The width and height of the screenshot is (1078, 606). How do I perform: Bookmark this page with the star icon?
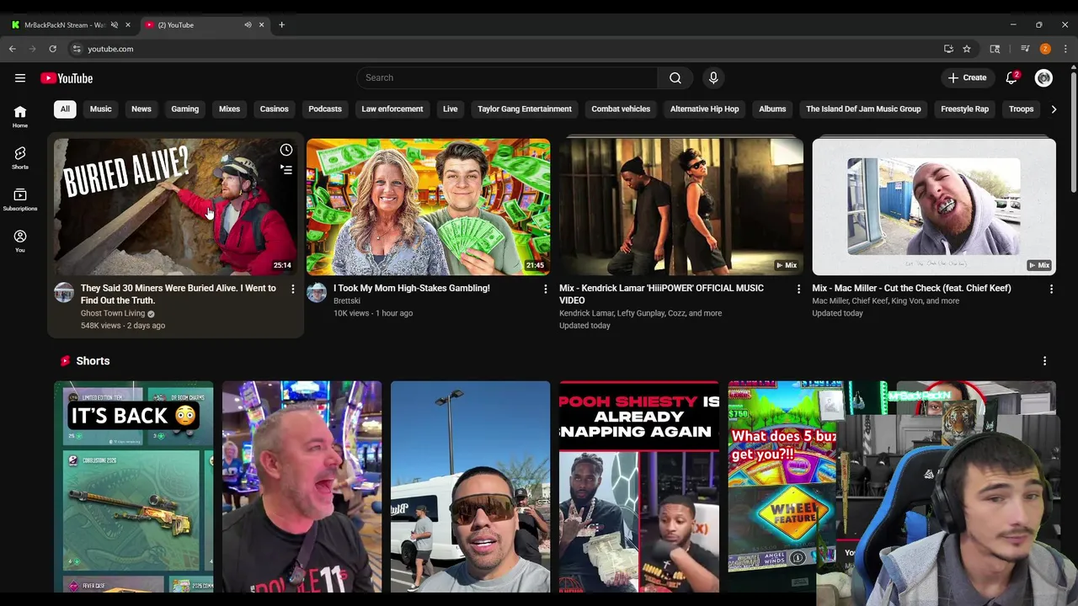click(967, 49)
